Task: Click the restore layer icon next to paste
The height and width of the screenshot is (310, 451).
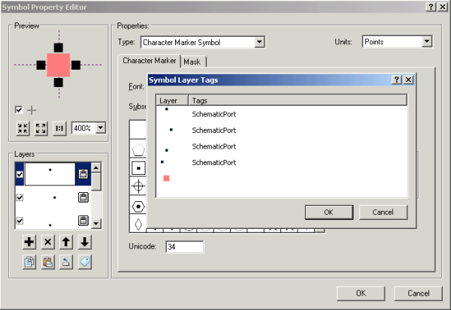Action: 66,262
